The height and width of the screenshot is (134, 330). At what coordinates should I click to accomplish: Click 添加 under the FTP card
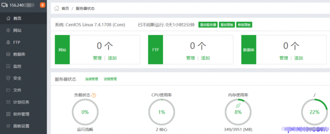point(206,58)
